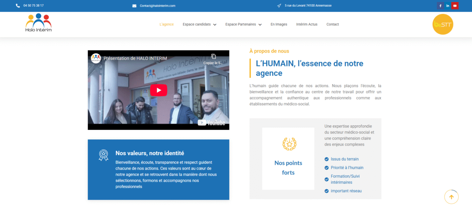Click the check icon next to important réseau
Screen dimensions: 472x212
(x=326, y=191)
